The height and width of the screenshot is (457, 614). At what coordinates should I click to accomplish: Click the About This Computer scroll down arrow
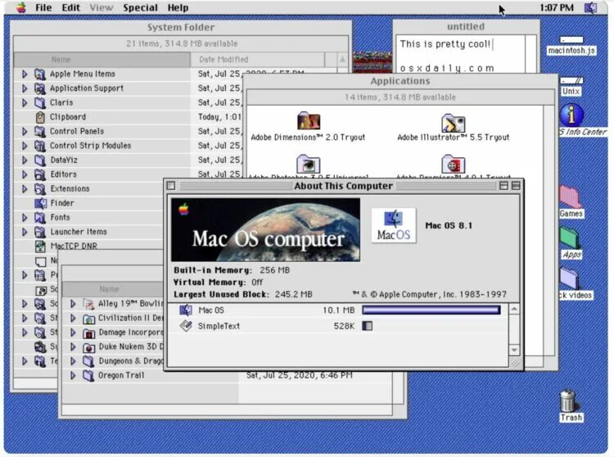tap(515, 350)
